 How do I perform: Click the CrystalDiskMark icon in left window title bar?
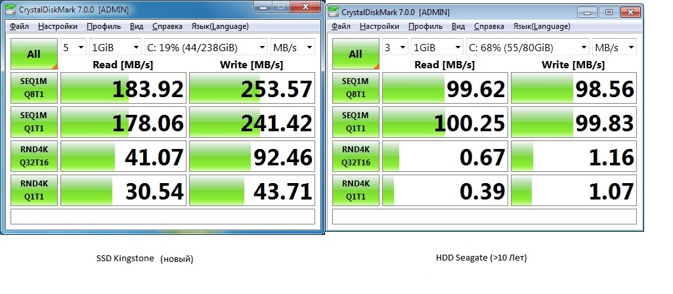(x=12, y=9)
